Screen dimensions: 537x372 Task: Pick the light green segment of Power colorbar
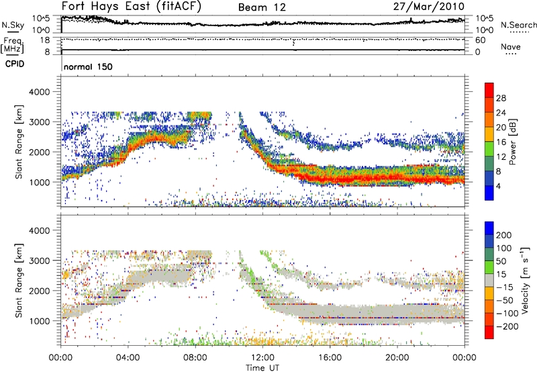pos(489,148)
